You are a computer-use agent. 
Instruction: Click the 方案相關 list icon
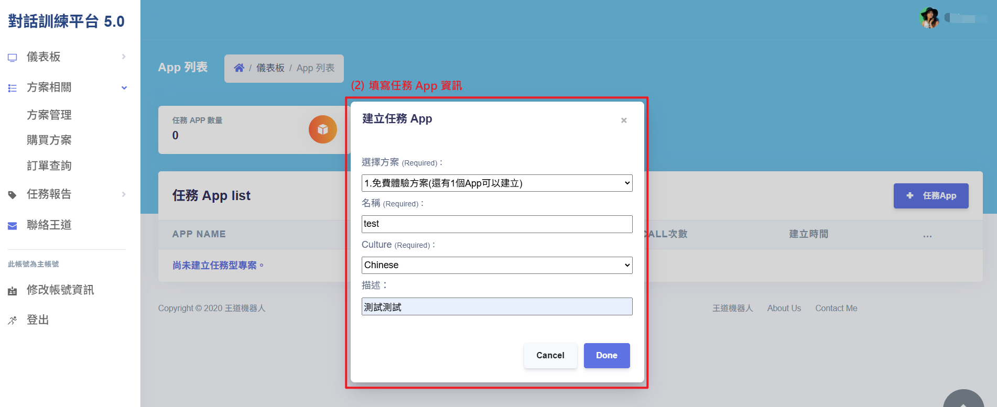pyautogui.click(x=13, y=88)
